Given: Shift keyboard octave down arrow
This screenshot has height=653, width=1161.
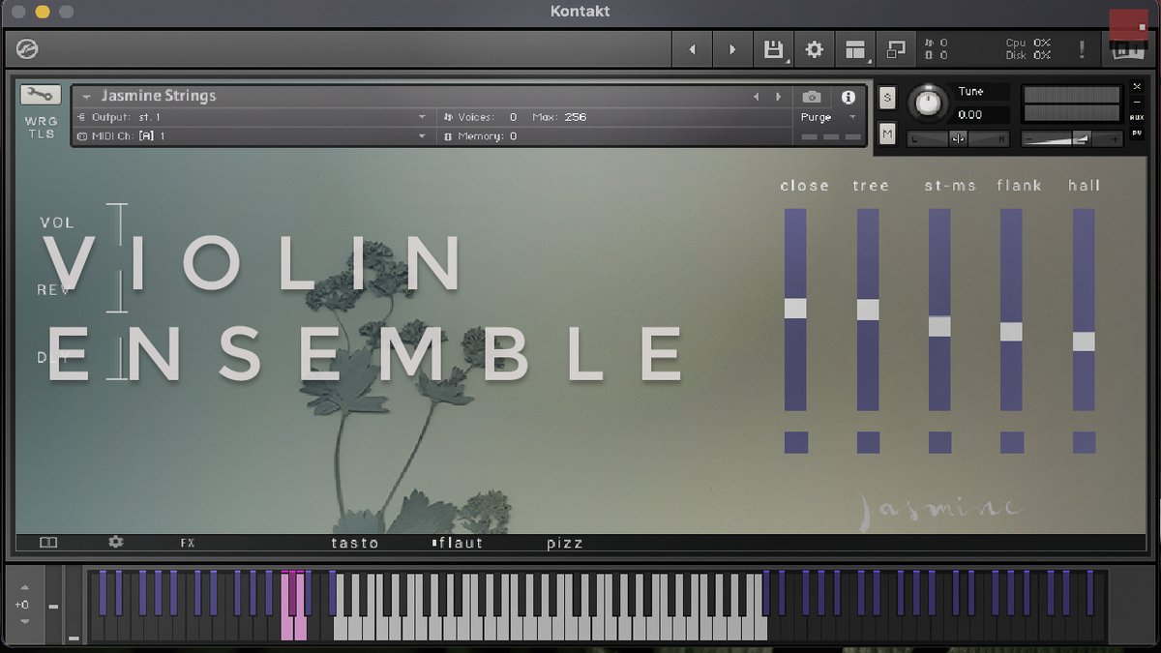Looking at the screenshot, I should coord(25,622).
